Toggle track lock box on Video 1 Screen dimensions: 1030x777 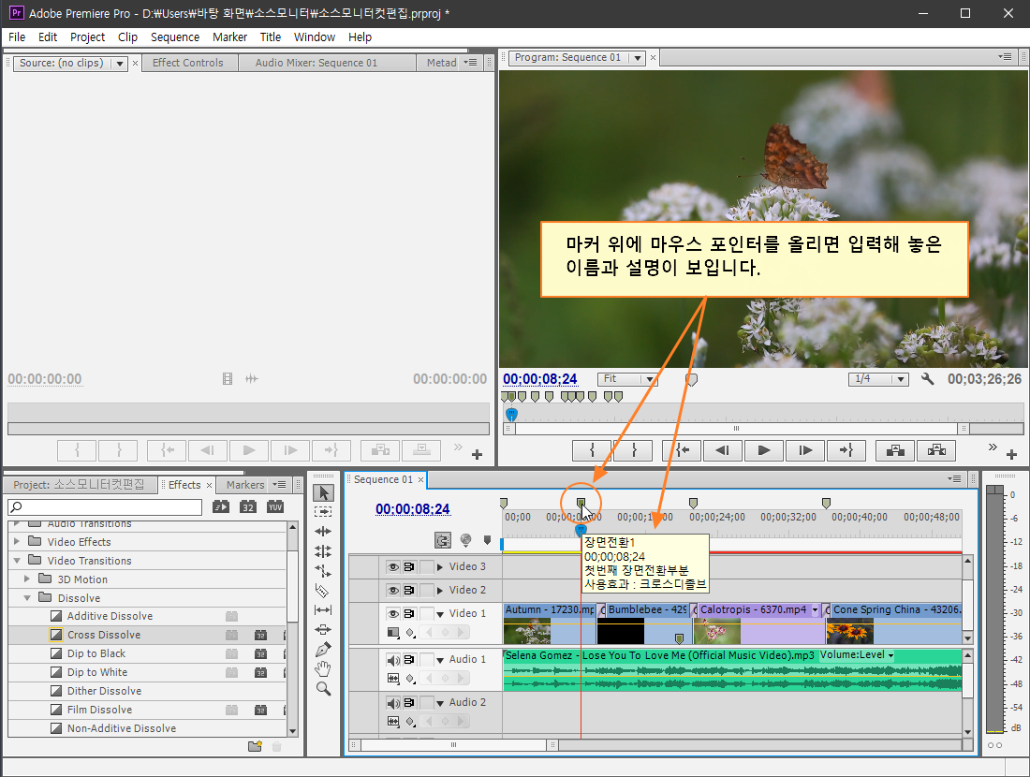(426, 613)
